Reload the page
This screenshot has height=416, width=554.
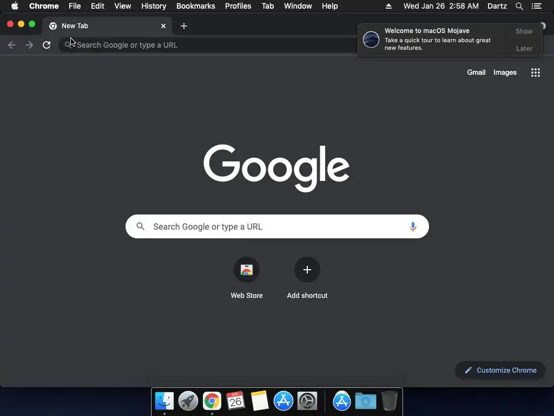pyautogui.click(x=47, y=45)
